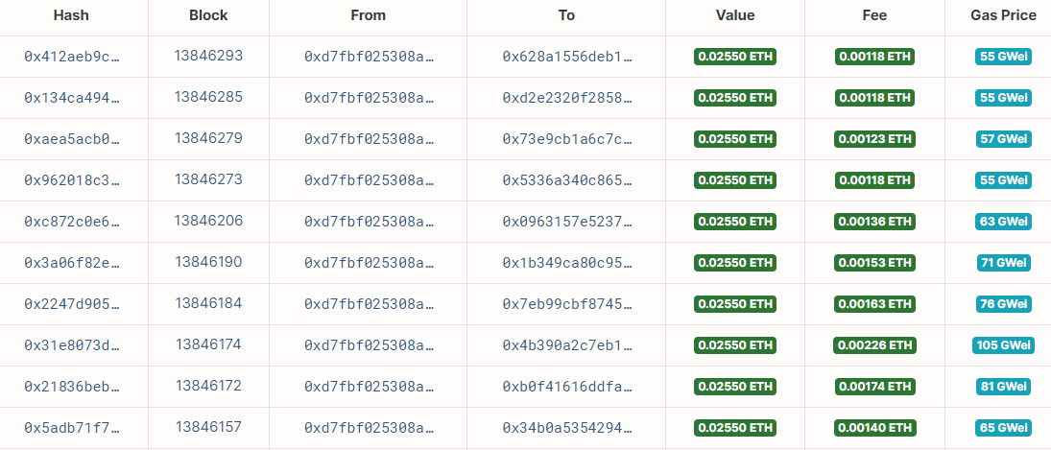Select the 0.00163 ETH fee badge

(874, 304)
